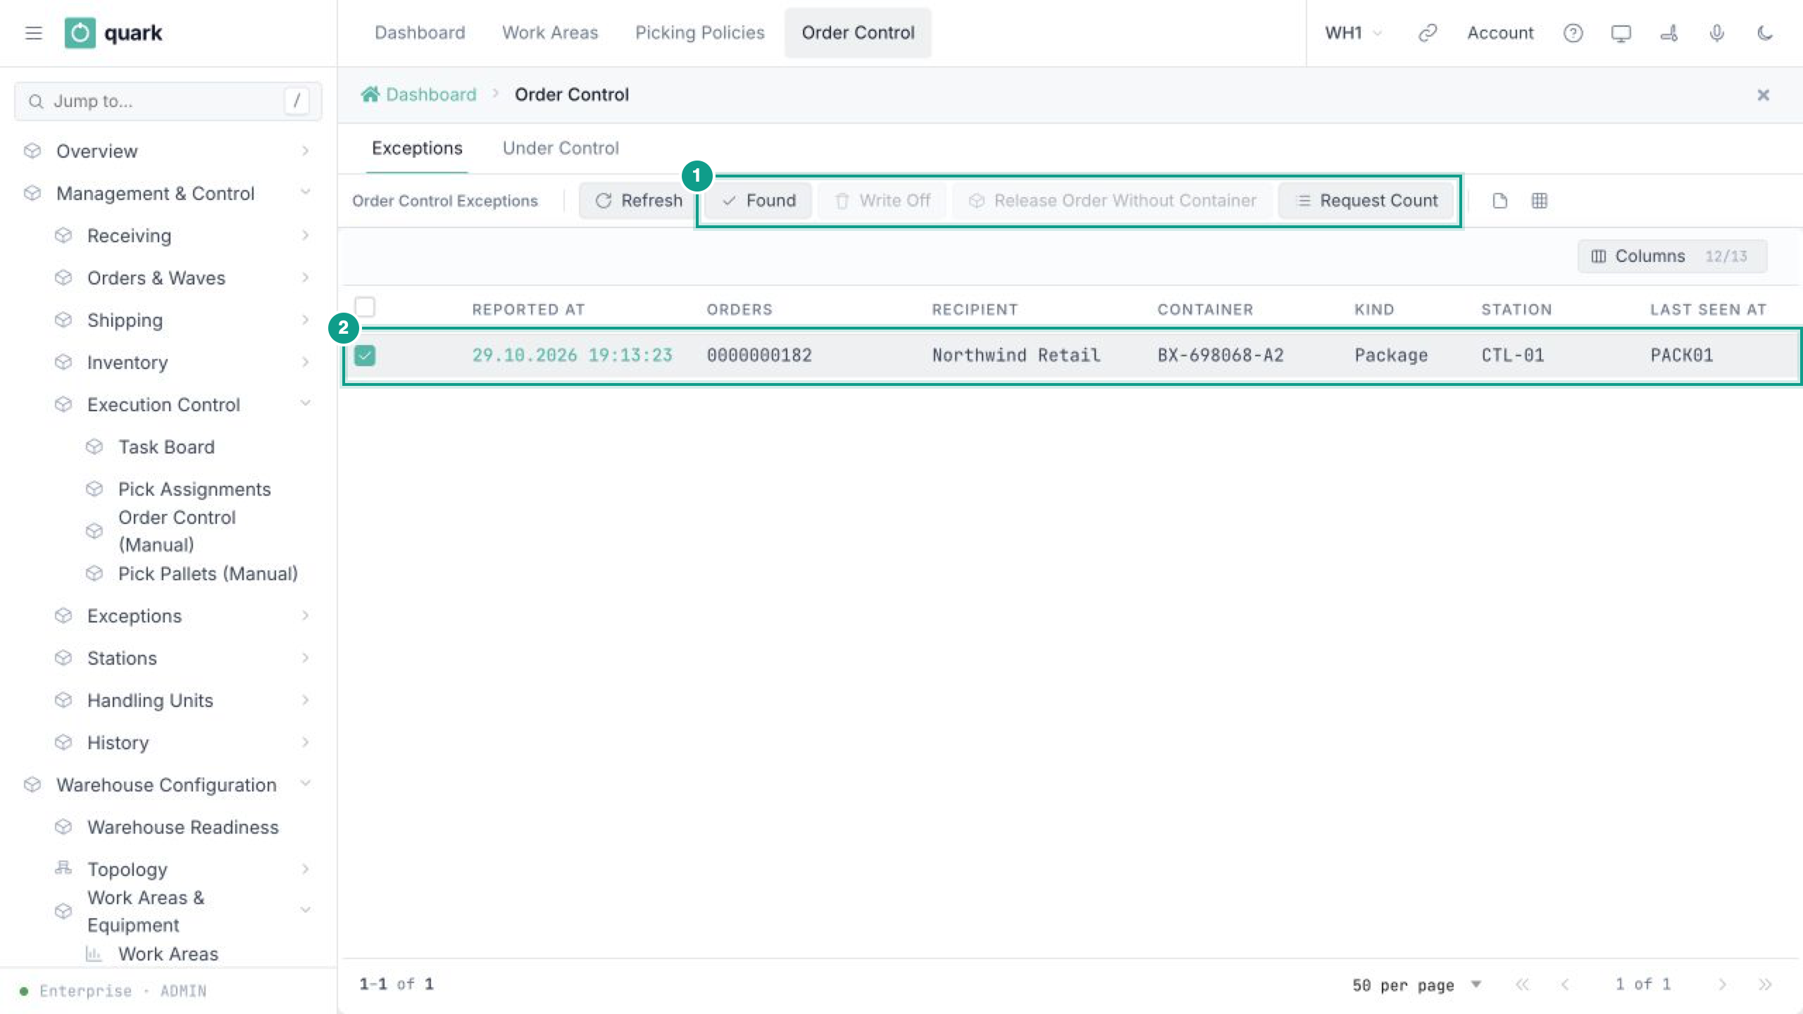Click the document export icon in toolbar
This screenshot has height=1014, width=1803.
(x=1499, y=201)
